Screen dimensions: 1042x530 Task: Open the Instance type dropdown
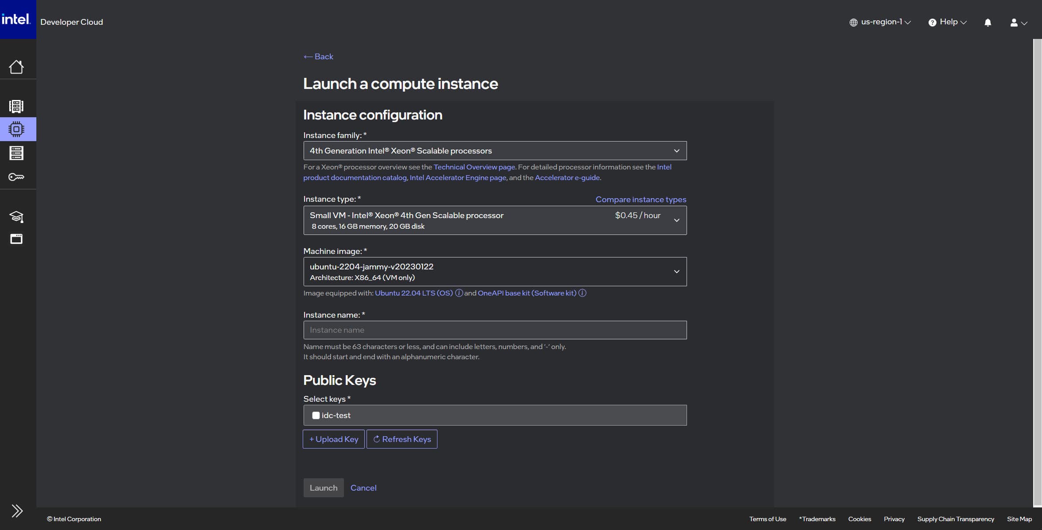point(495,220)
